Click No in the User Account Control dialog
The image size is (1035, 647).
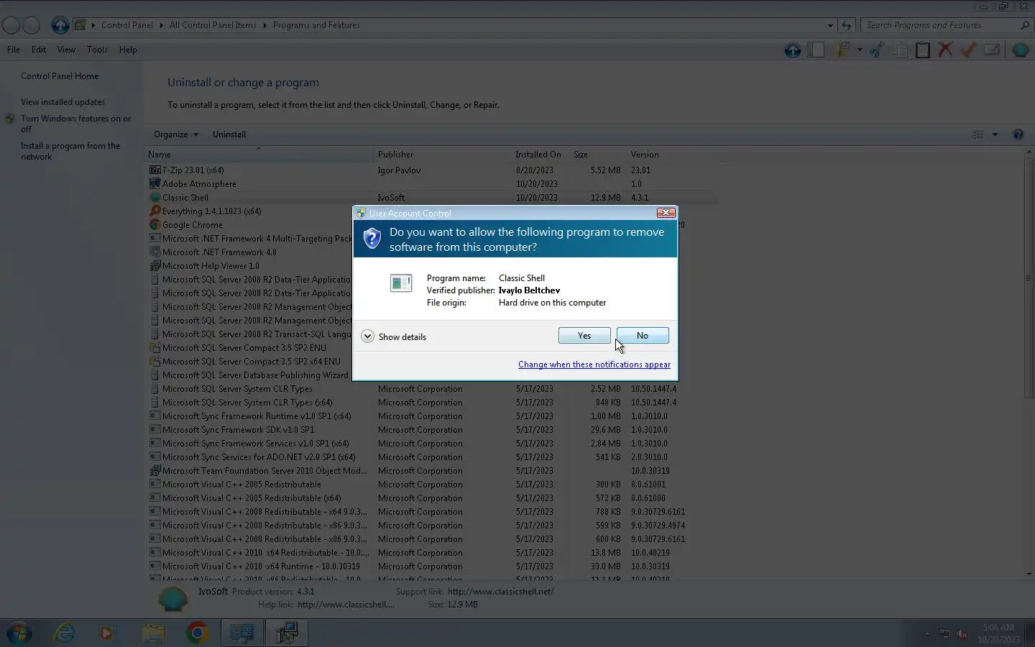[643, 336]
